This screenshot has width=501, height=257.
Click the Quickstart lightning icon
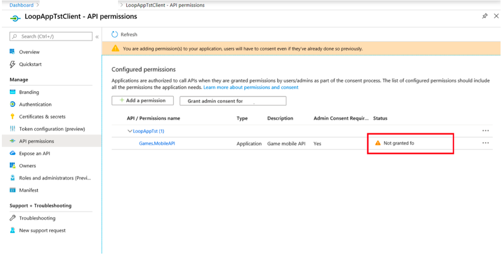pyautogui.click(x=13, y=64)
